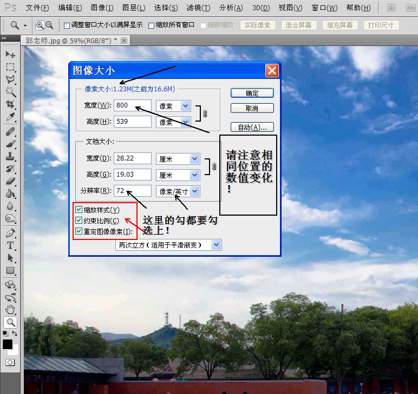Select the Blur tool
Screen dimensions: 418x394
tap(10, 206)
